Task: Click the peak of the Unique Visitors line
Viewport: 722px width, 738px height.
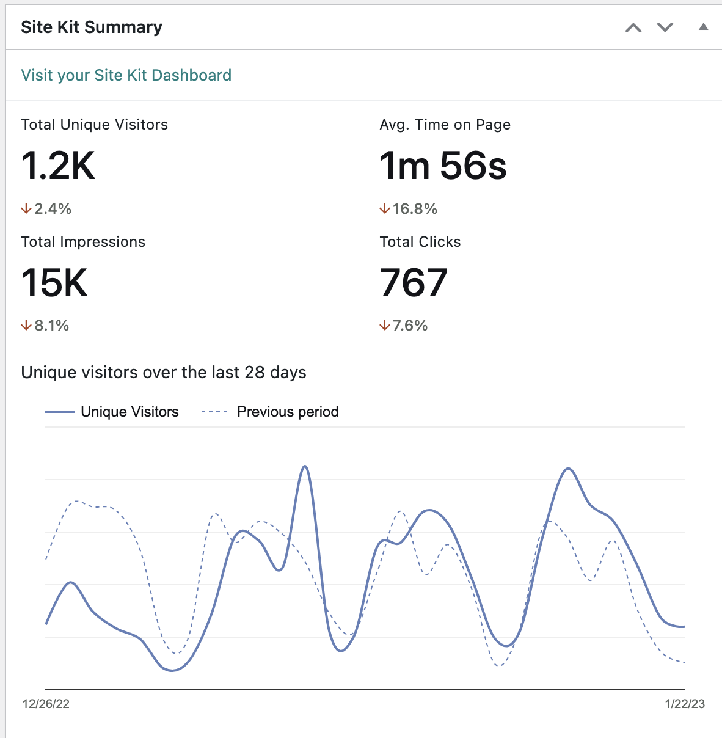Action: 304,466
